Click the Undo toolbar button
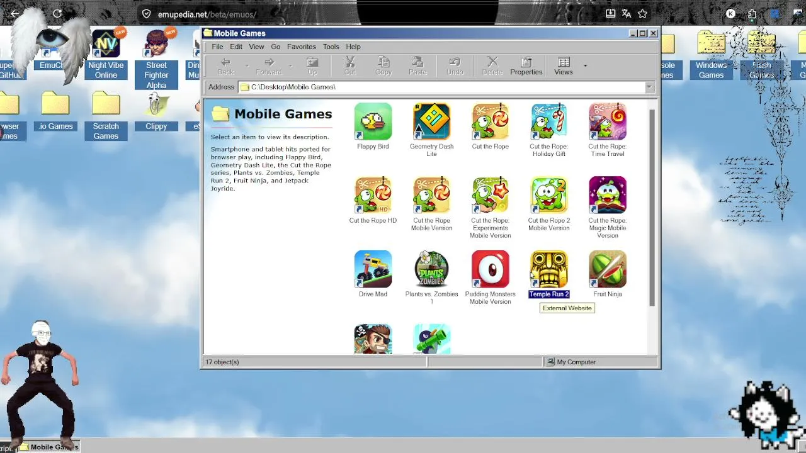Screen dimensions: 806x453 pyautogui.click(x=455, y=66)
